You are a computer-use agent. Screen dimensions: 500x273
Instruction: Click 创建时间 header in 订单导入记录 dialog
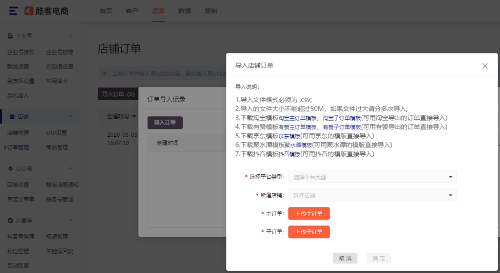click(x=168, y=143)
